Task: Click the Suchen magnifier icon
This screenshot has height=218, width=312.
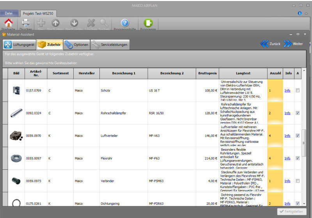Action: pyautogui.click(x=104, y=23)
